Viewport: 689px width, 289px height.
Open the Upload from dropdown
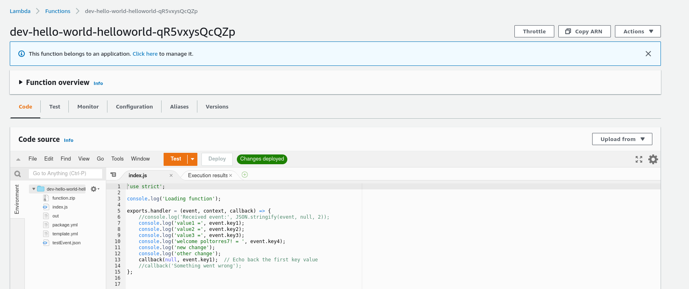coord(622,139)
